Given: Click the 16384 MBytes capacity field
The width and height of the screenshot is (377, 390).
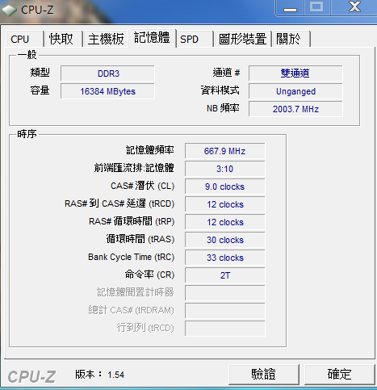Looking at the screenshot, I should 107,91.
